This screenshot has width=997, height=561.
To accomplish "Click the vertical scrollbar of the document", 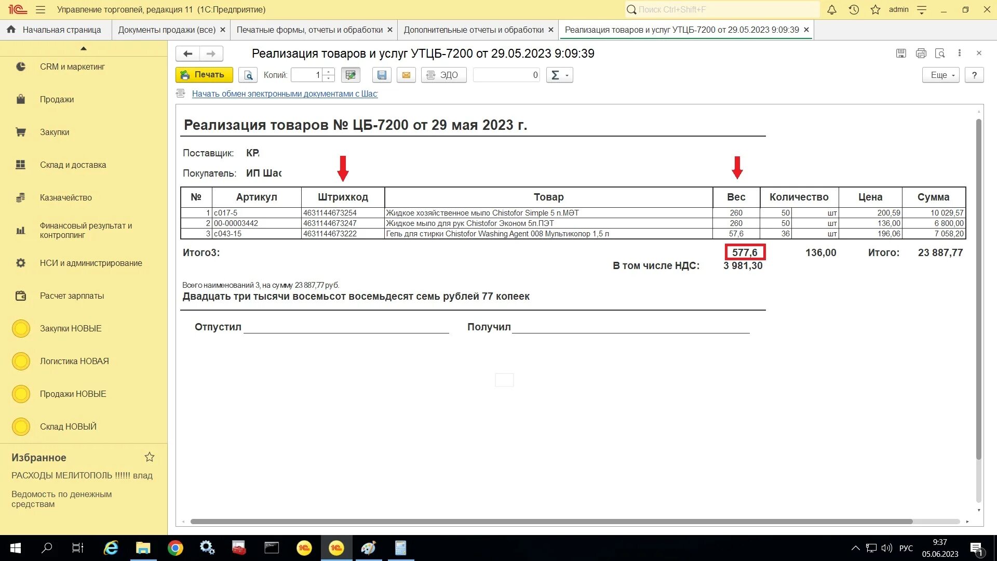I will 979,289.
